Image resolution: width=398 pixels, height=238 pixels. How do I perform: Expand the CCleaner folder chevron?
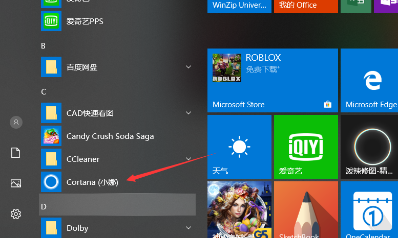pyautogui.click(x=188, y=159)
